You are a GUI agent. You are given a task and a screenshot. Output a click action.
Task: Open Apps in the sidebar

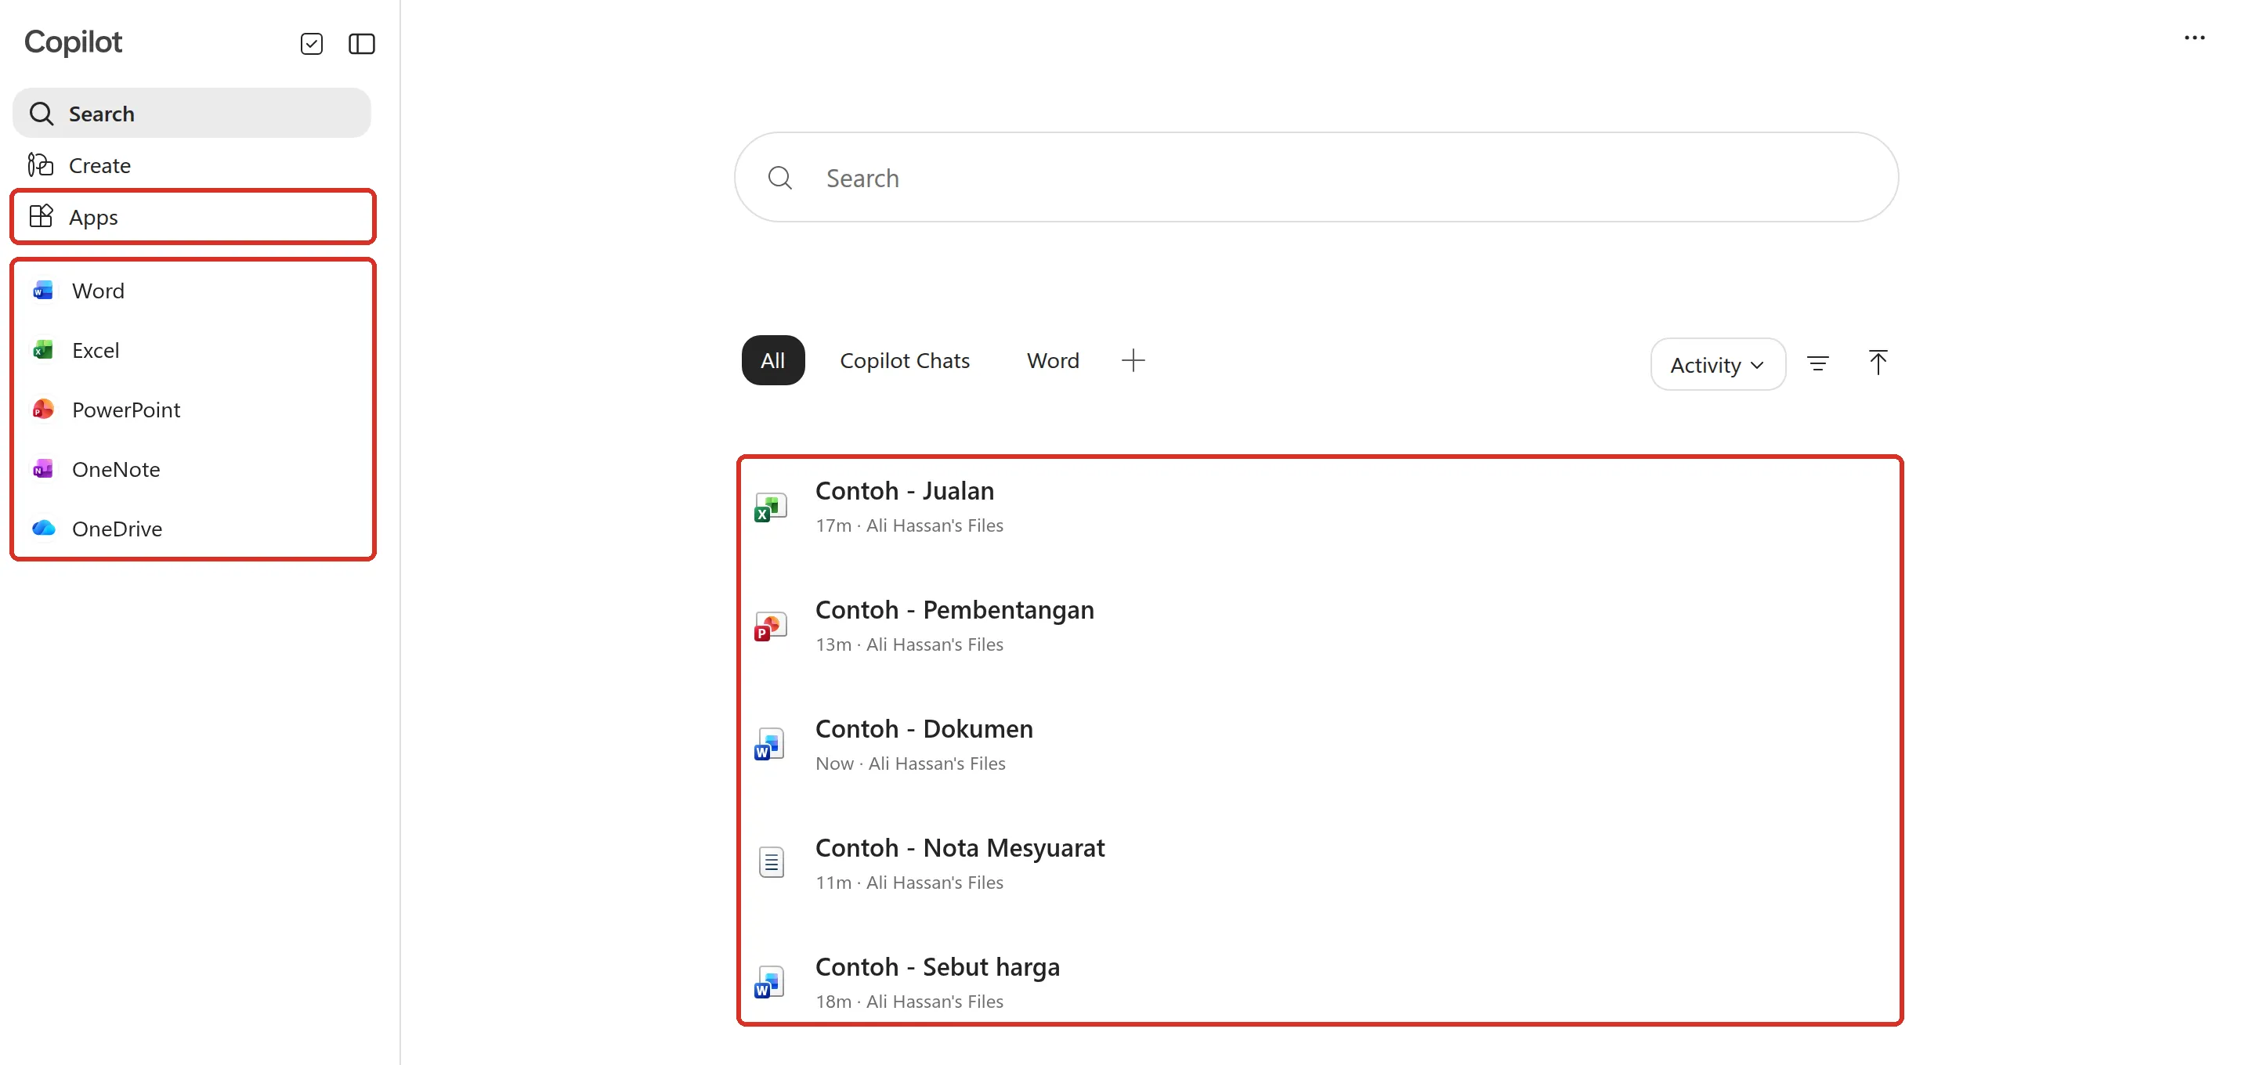192,216
